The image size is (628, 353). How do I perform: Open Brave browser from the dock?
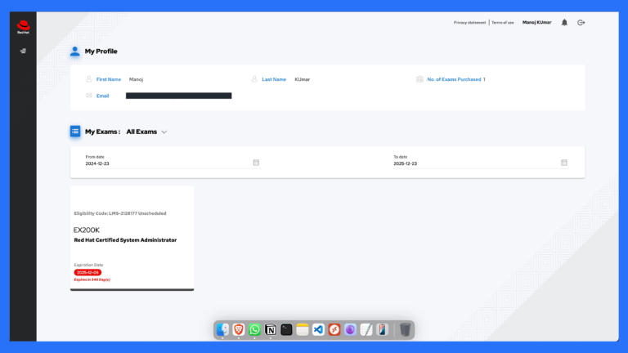tap(239, 329)
